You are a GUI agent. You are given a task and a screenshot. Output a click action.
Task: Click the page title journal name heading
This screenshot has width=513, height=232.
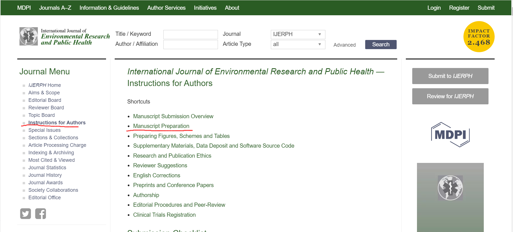(x=251, y=72)
